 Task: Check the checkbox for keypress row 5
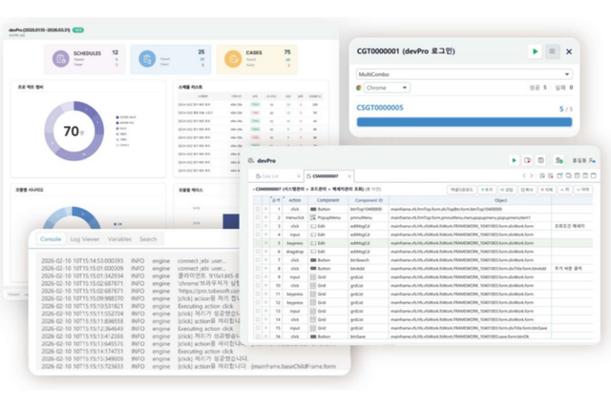pyautogui.click(x=257, y=242)
